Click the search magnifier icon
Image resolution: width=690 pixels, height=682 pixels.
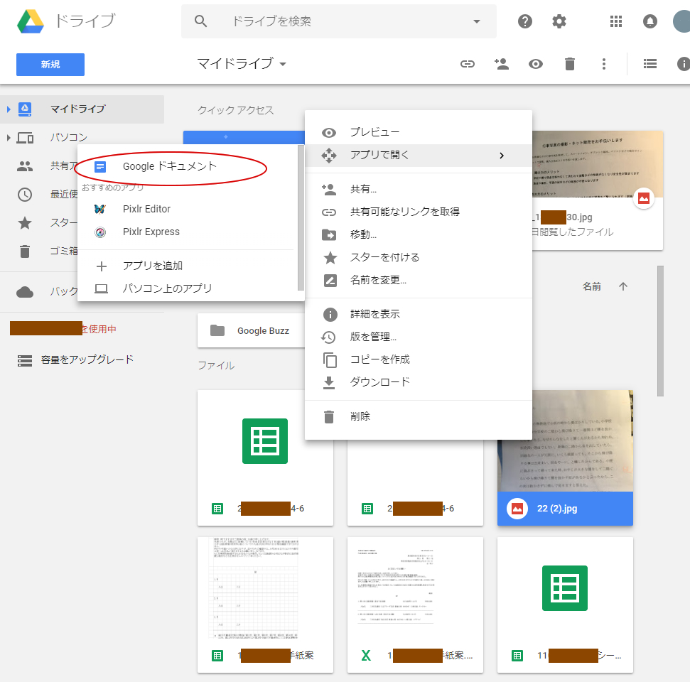pos(200,21)
